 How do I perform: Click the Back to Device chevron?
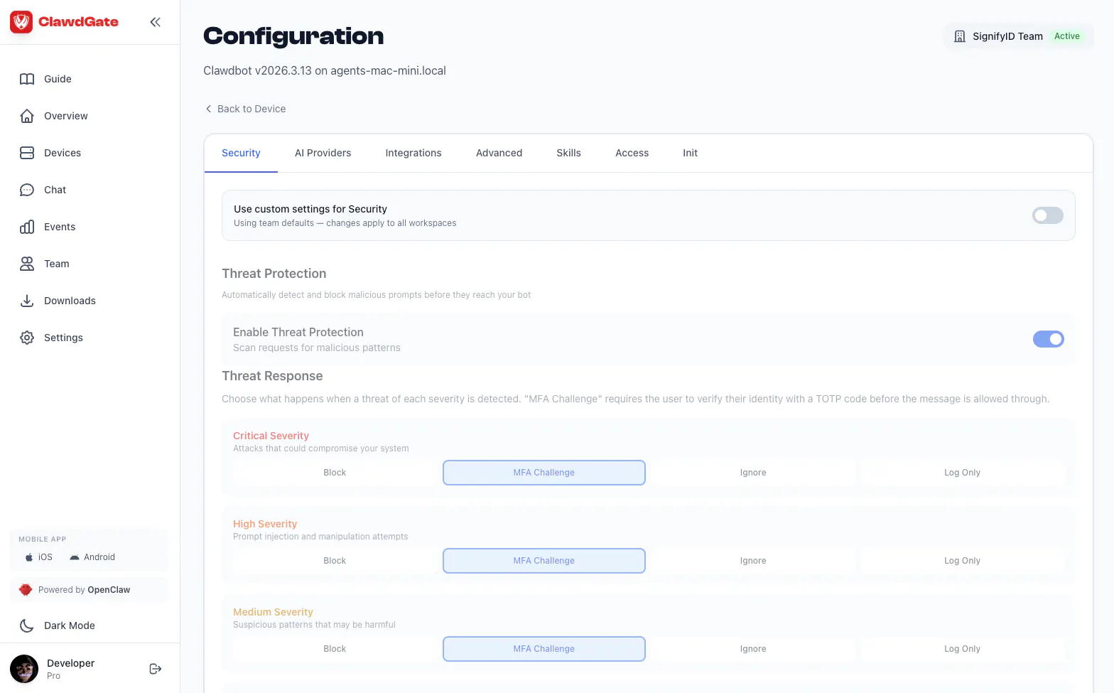pyautogui.click(x=208, y=109)
